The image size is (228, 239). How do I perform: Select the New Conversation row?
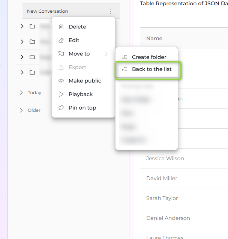coord(71,11)
